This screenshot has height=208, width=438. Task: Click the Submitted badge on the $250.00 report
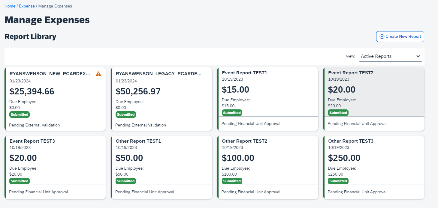(338, 181)
